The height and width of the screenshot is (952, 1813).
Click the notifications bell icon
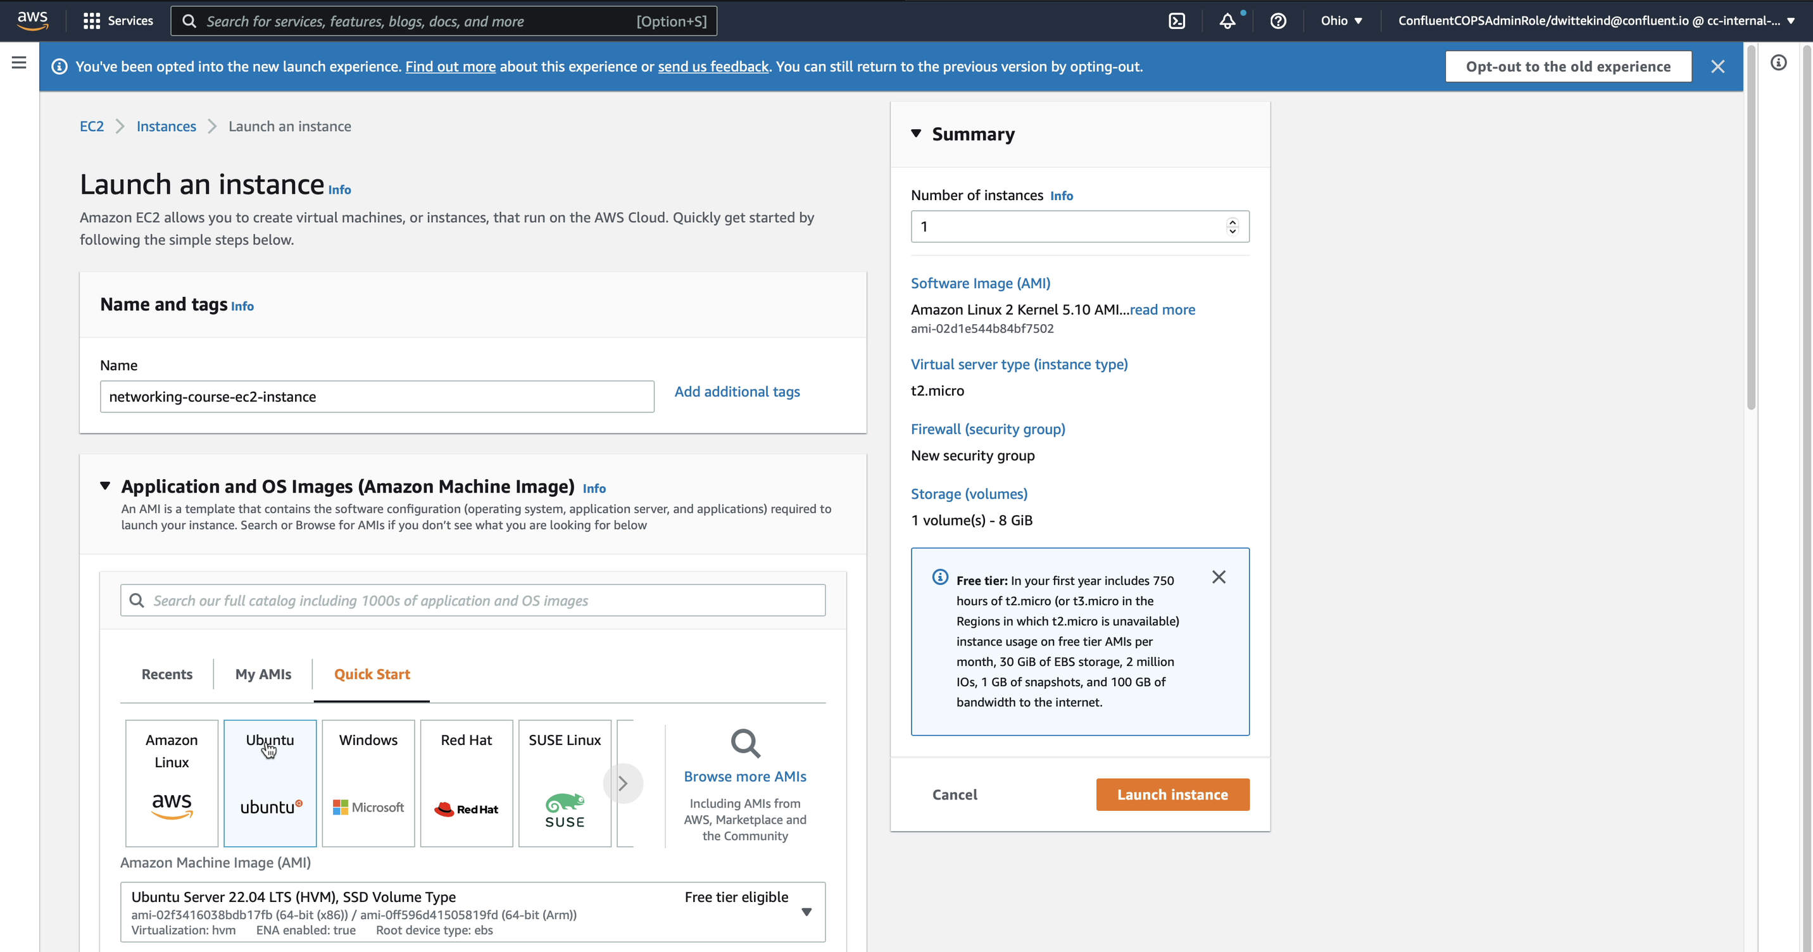point(1228,20)
